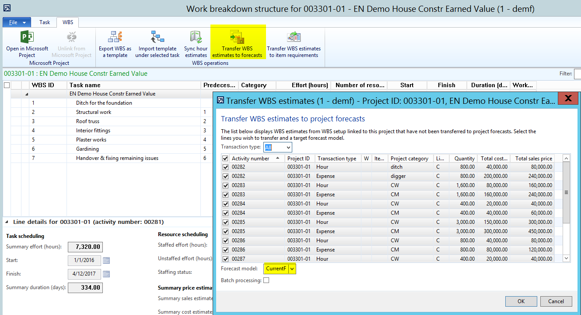The width and height of the screenshot is (581, 315).
Task: Click Transfer WBS estimates to item requirements
Action: pos(294,37)
